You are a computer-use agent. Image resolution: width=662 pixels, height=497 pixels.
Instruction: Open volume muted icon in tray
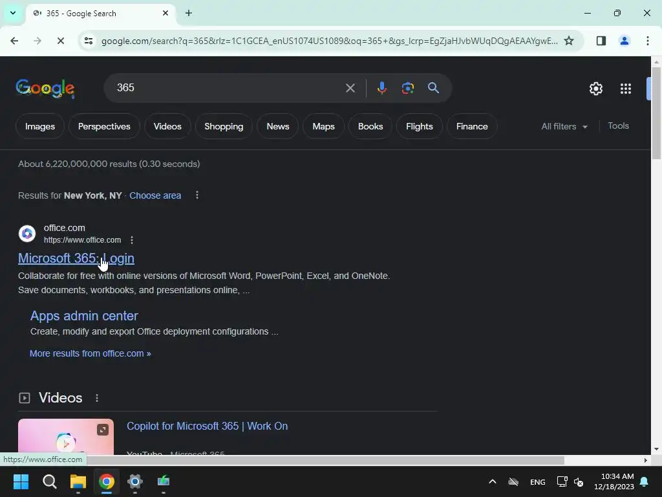click(579, 481)
